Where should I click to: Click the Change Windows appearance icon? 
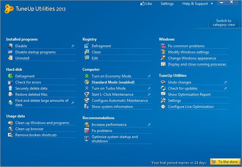coord(163,58)
